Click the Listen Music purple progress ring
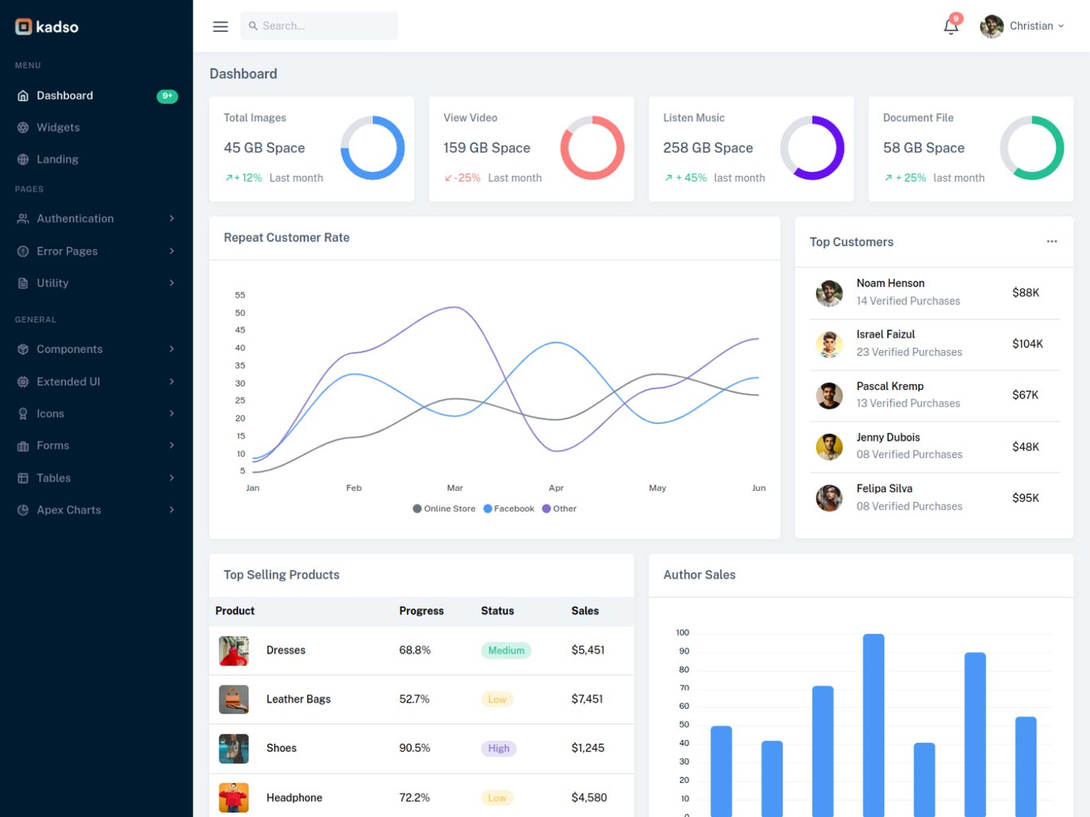Image resolution: width=1090 pixels, height=817 pixels. point(812,148)
